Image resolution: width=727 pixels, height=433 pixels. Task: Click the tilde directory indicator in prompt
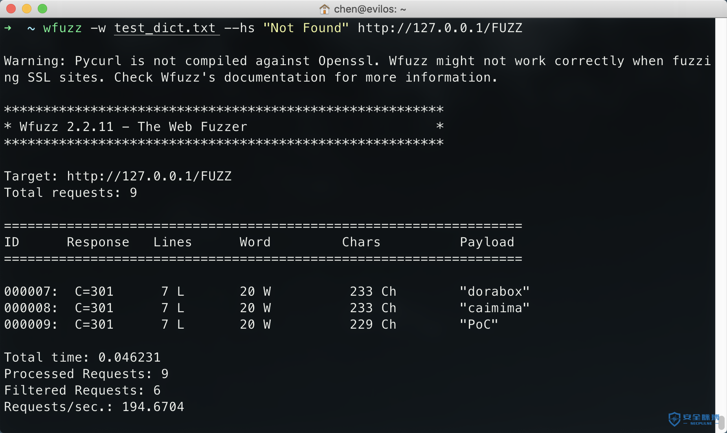click(x=31, y=29)
